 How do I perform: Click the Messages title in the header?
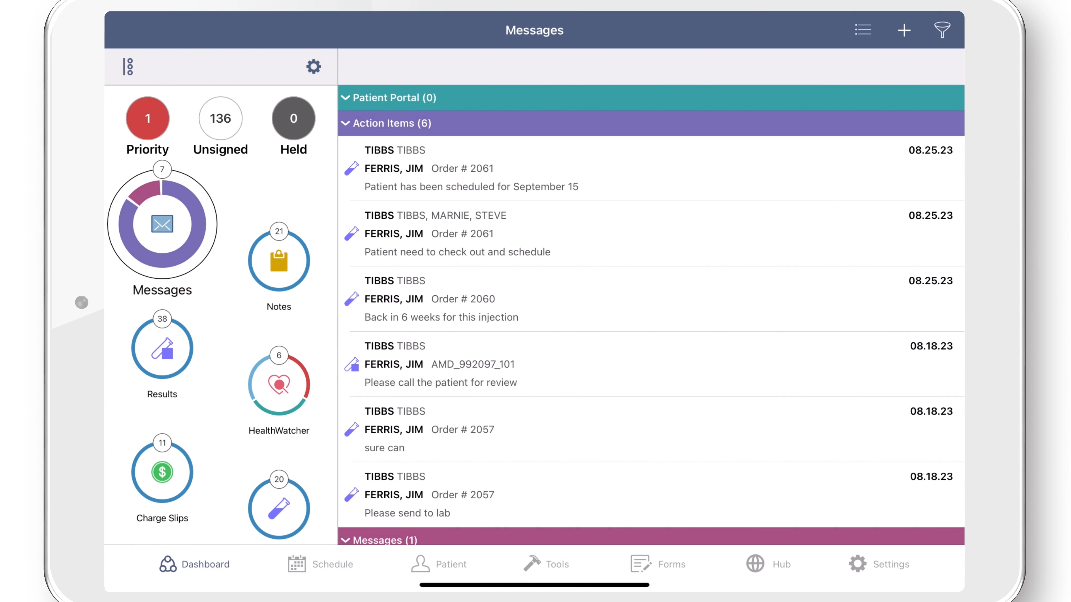534,30
